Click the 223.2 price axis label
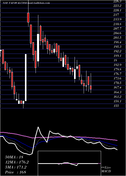 117,6
